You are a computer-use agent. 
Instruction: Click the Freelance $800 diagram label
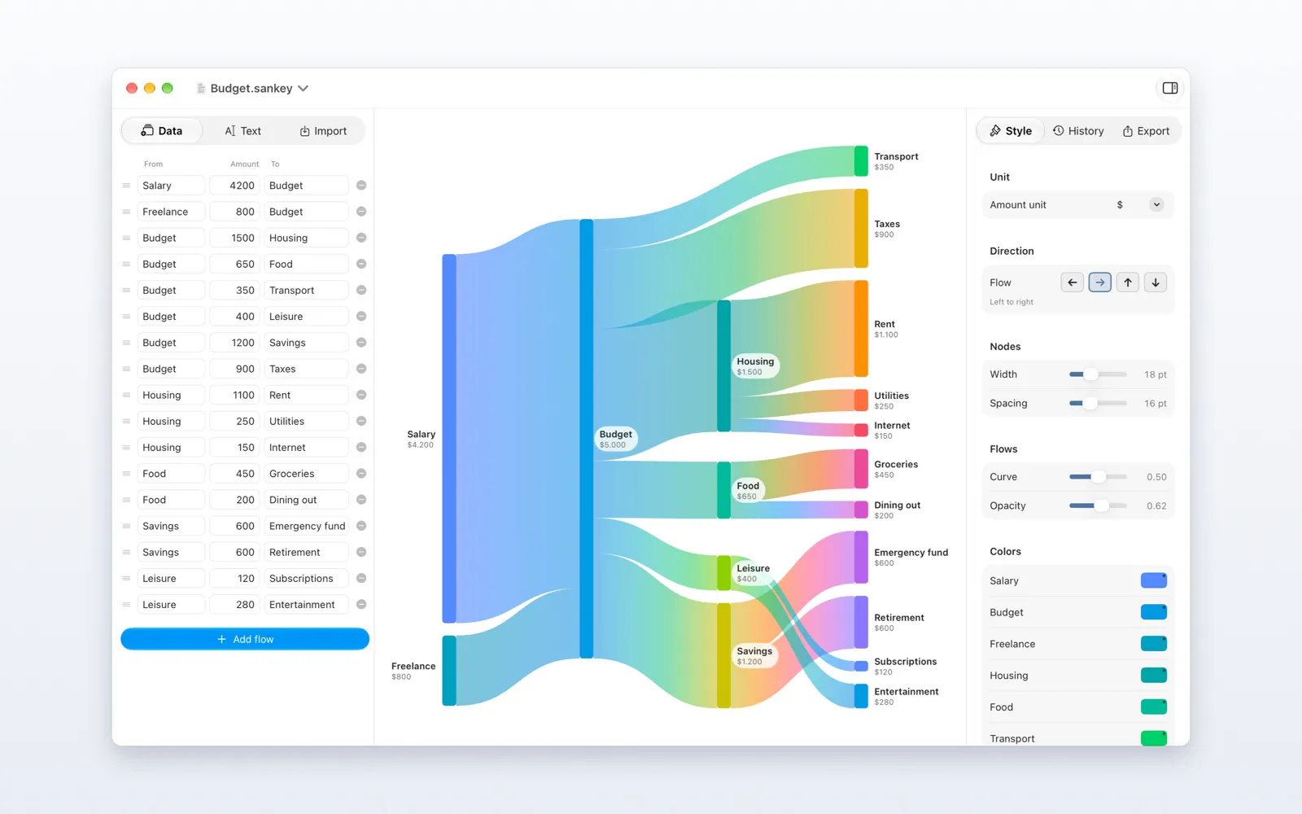pos(413,671)
